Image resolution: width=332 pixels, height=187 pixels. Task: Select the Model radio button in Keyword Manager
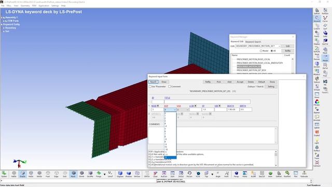click(261, 51)
